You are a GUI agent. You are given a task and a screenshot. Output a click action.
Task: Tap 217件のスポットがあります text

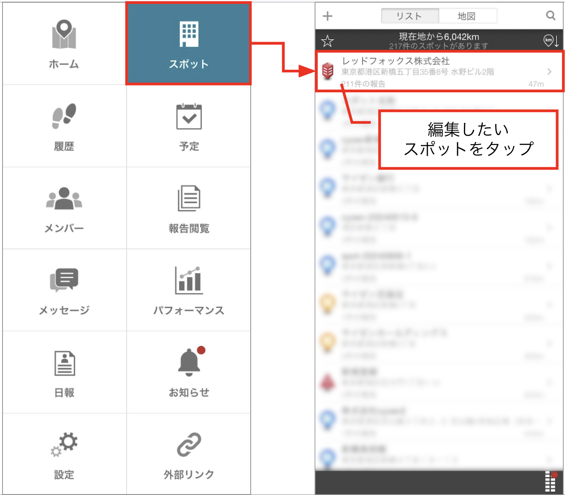tap(439, 46)
